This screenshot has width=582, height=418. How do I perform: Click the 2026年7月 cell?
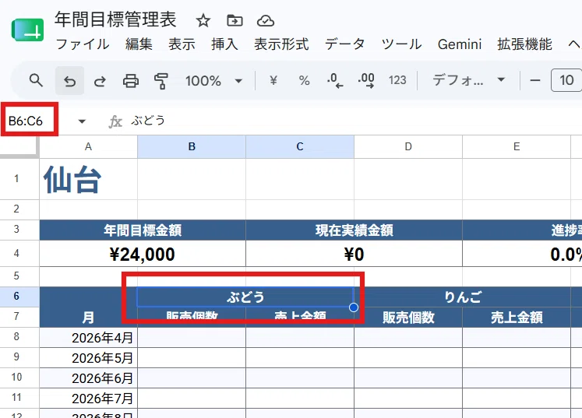(x=88, y=399)
